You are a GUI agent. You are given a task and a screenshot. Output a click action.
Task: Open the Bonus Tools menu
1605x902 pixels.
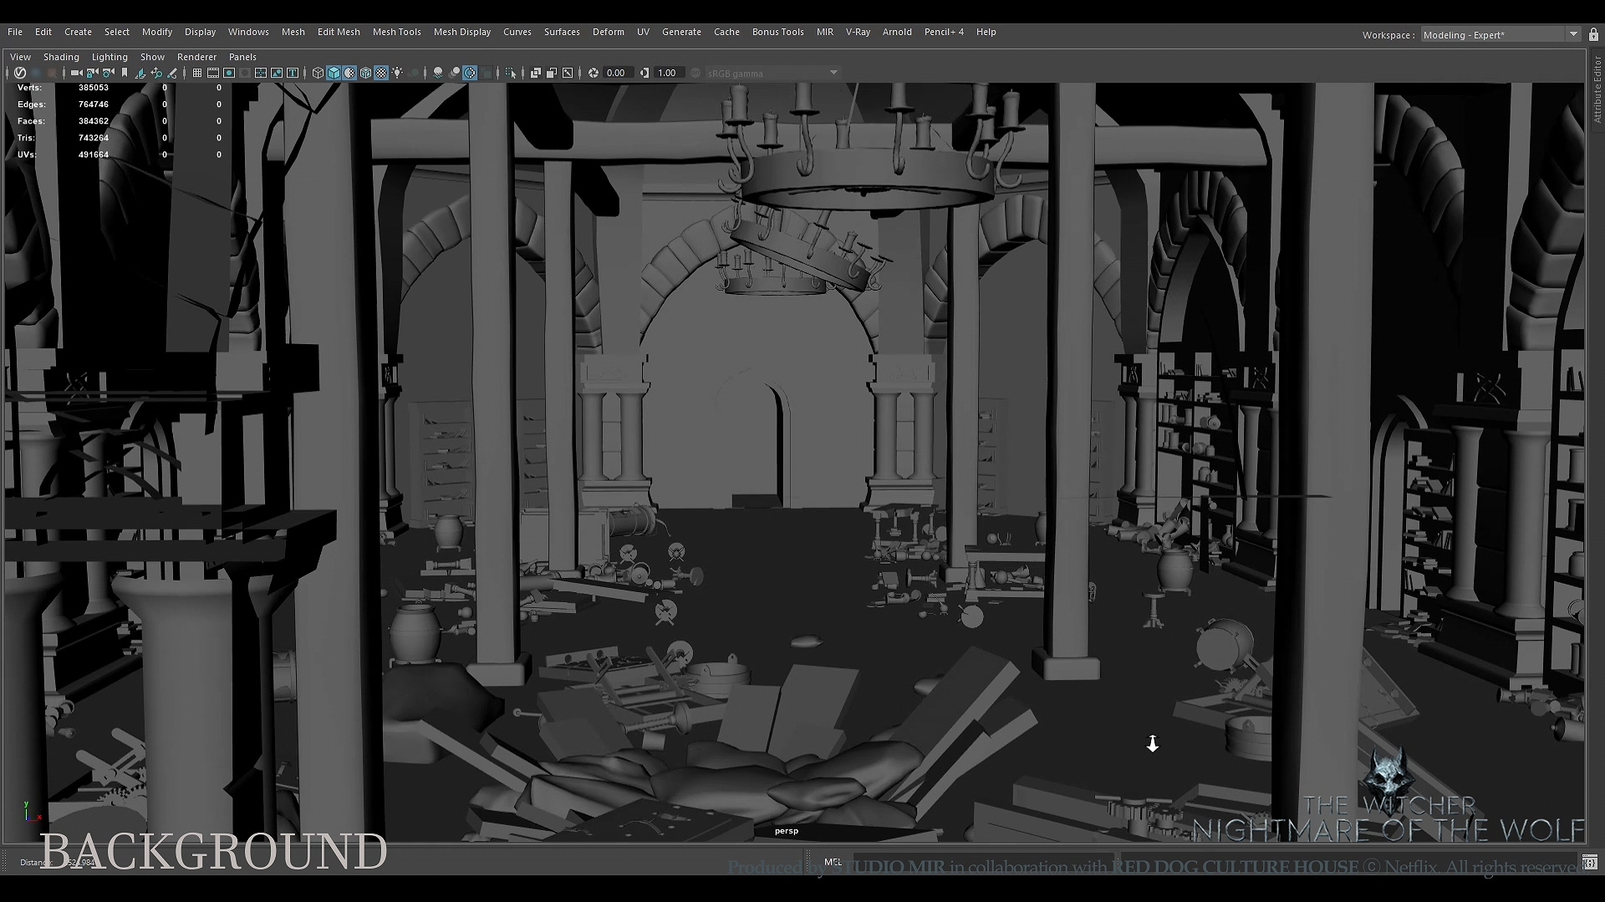(777, 32)
